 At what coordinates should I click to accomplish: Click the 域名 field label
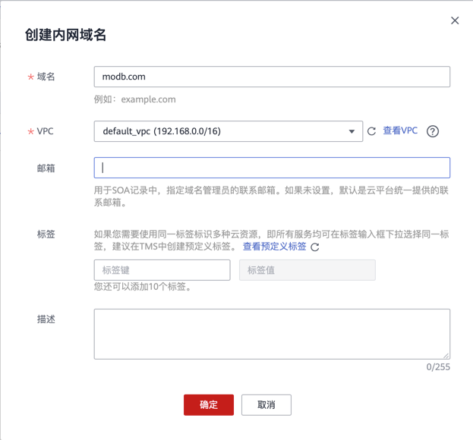[x=46, y=77]
